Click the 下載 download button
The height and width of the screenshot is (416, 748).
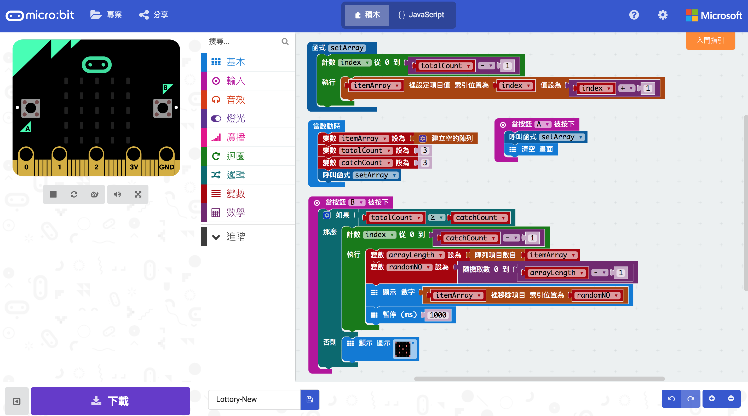110,401
